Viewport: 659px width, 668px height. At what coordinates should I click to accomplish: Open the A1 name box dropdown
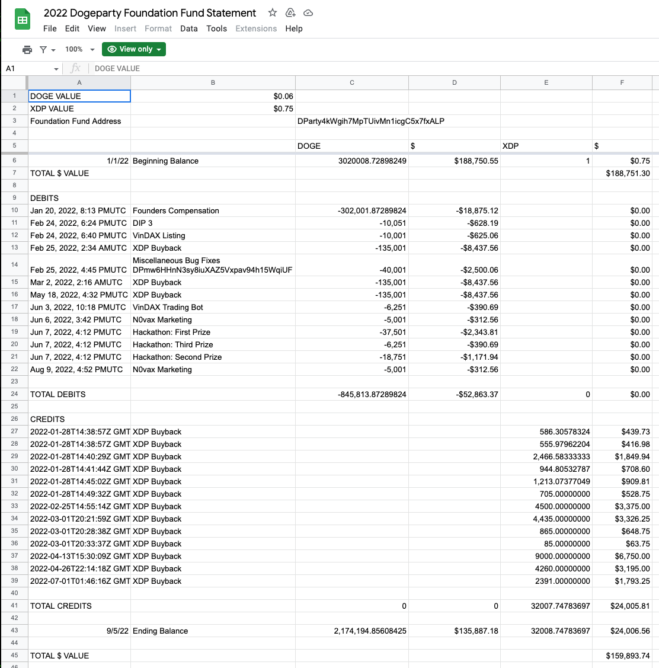click(56, 69)
